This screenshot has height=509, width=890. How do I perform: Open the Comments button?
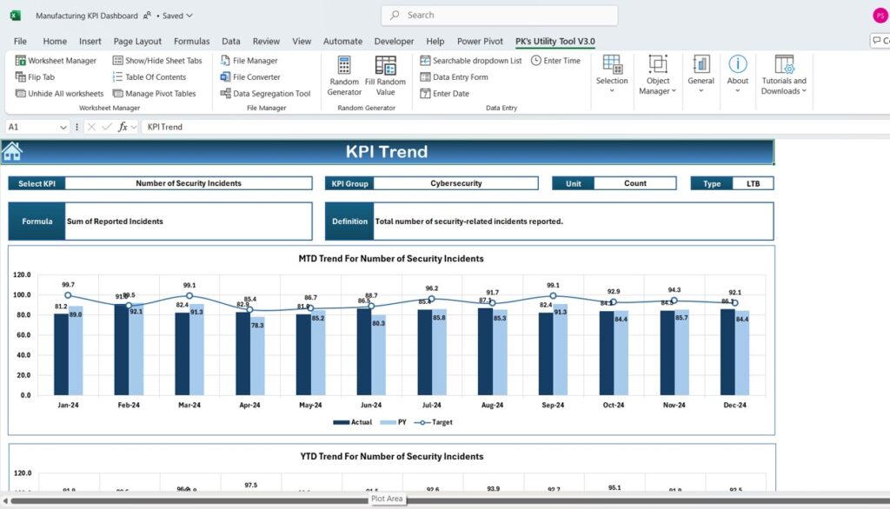880,41
